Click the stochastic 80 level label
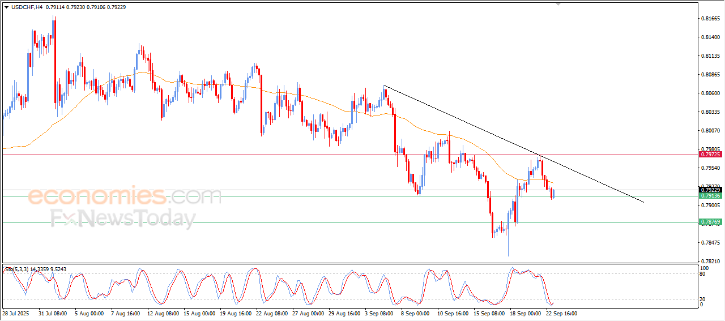This screenshot has height=321, width=725. pyautogui.click(x=703, y=274)
